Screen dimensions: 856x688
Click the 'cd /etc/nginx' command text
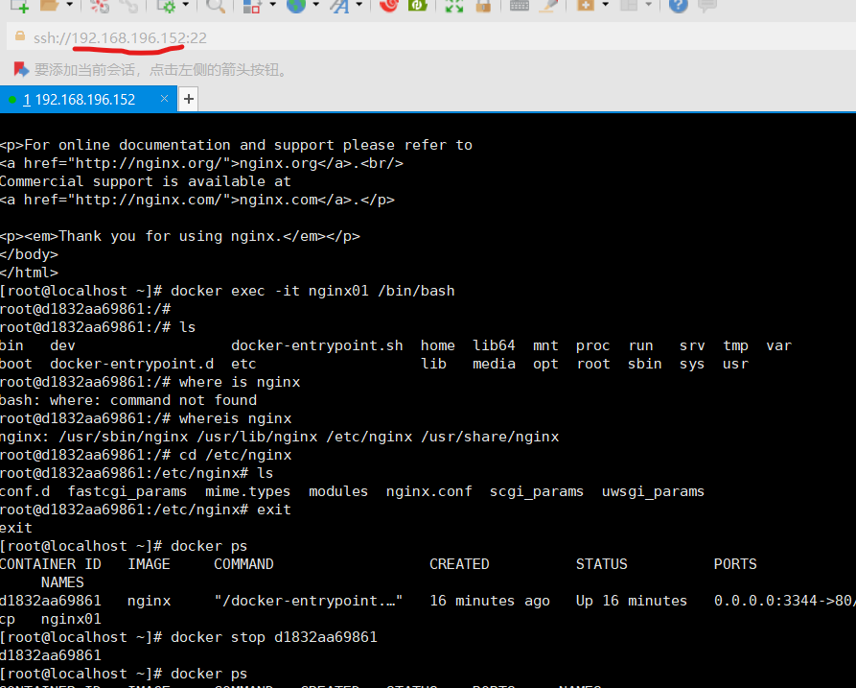(235, 455)
